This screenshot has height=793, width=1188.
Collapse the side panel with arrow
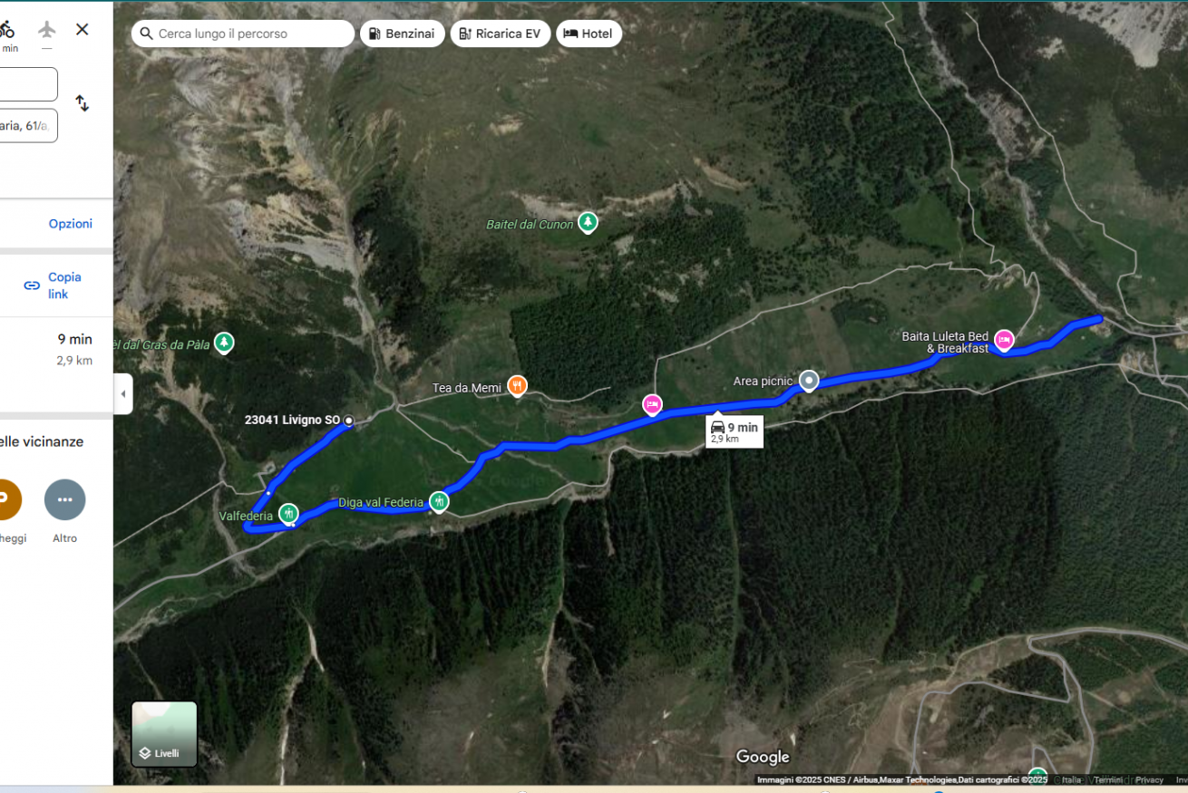point(123,394)
